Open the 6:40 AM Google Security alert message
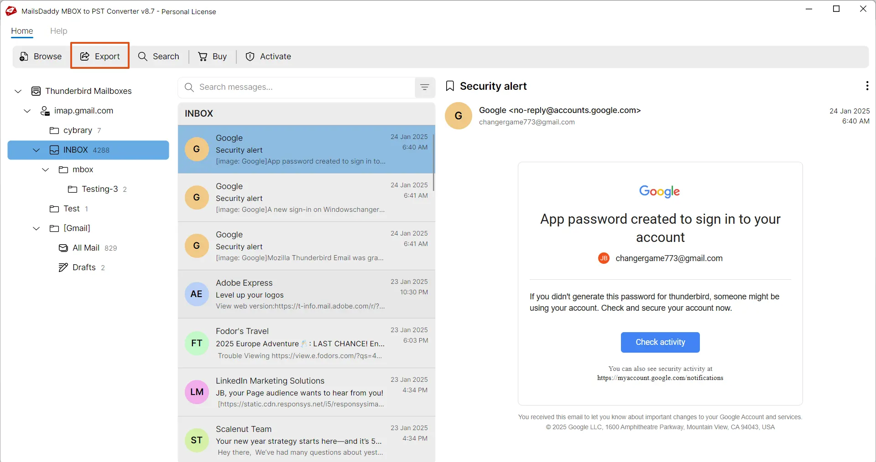Screen dimensions: 876x462 306,149
